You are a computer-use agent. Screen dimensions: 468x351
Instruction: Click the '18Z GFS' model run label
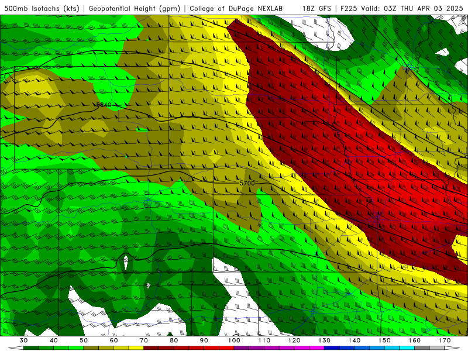[x=316, y=8]
